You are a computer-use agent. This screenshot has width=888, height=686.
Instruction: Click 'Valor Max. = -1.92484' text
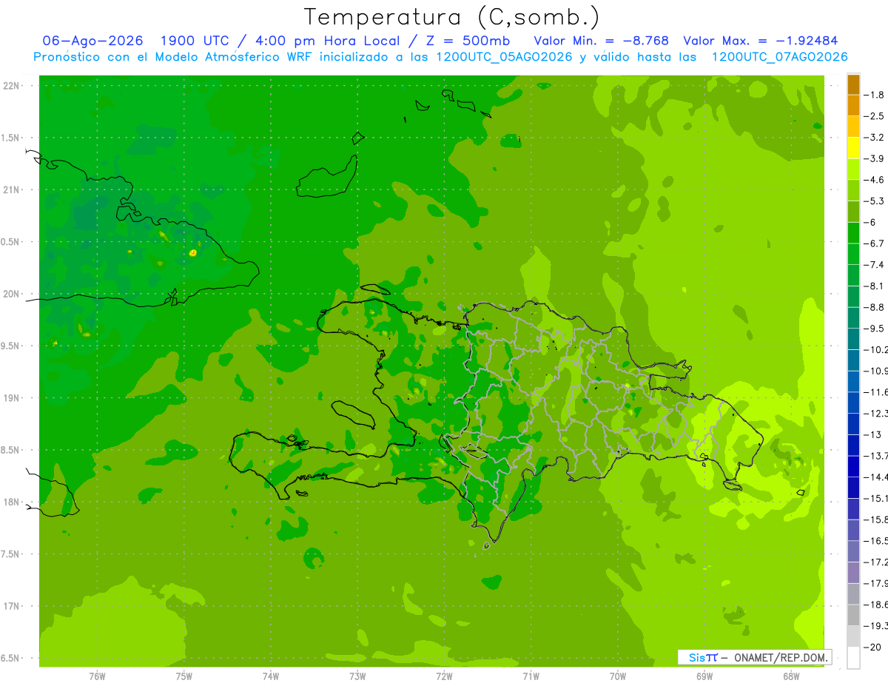(761, 41)
